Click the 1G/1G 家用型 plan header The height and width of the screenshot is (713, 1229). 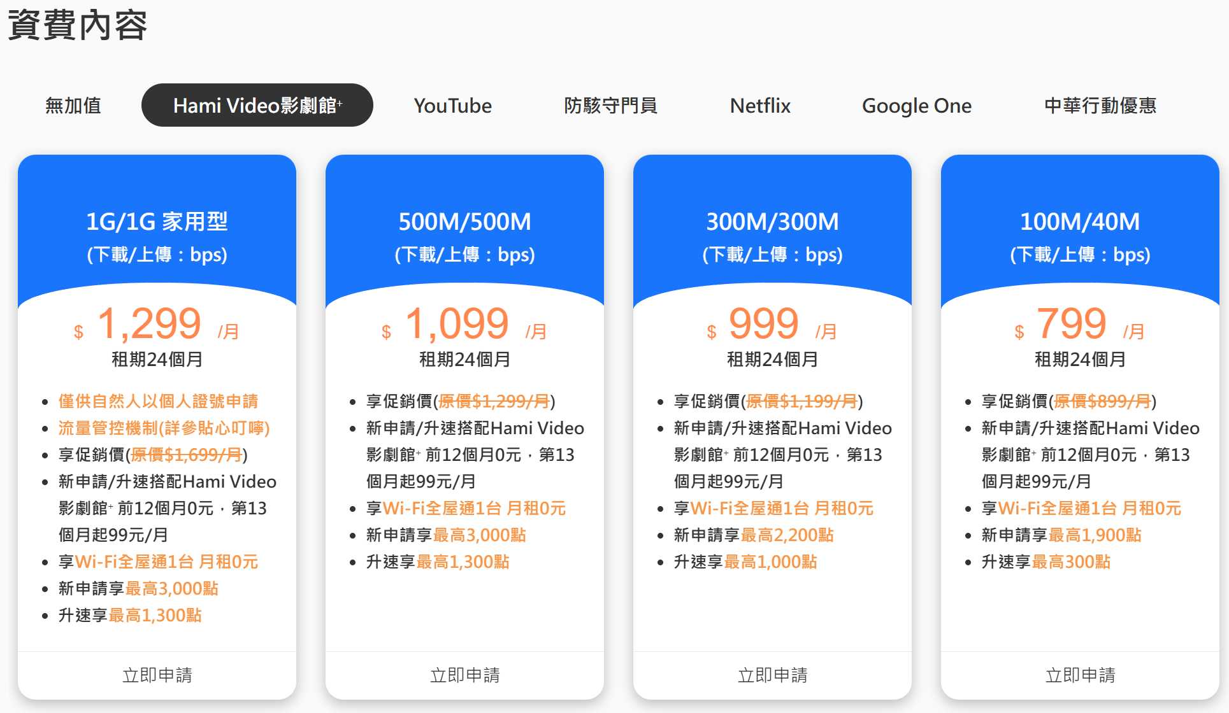[x=157, y=222]
